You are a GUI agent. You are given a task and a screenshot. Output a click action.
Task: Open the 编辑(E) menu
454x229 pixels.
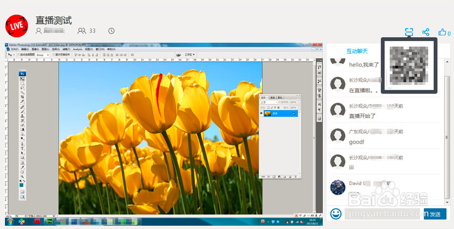tap(25, 49)
